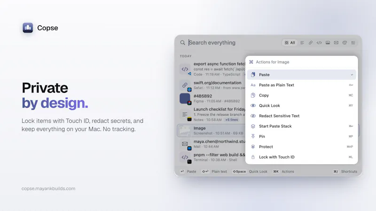Click the Terminal · 10:38 AM · Shell subtitle
Image resolution: width=376 pixels, height=211 pixels.
[215, 160]
